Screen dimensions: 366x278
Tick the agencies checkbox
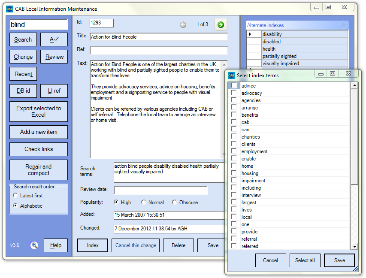coord(234,100)
